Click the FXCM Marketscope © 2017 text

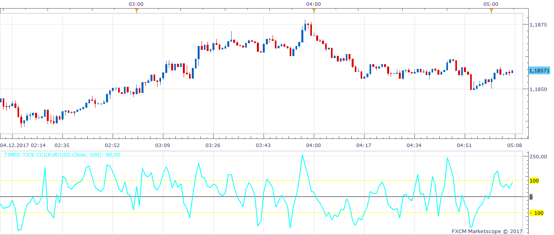click(487, 231)
